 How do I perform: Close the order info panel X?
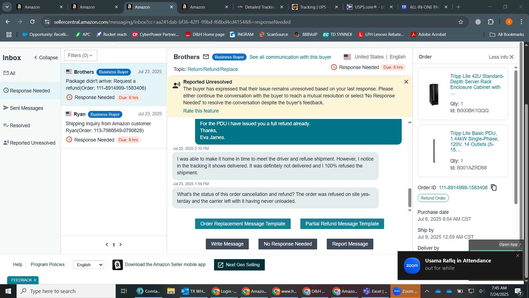click(512, 57)
